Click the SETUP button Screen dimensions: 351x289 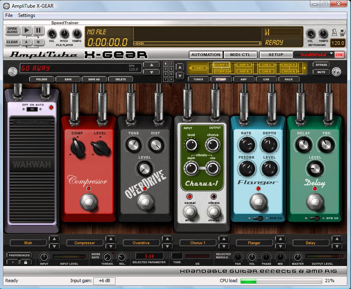point(276,55)
